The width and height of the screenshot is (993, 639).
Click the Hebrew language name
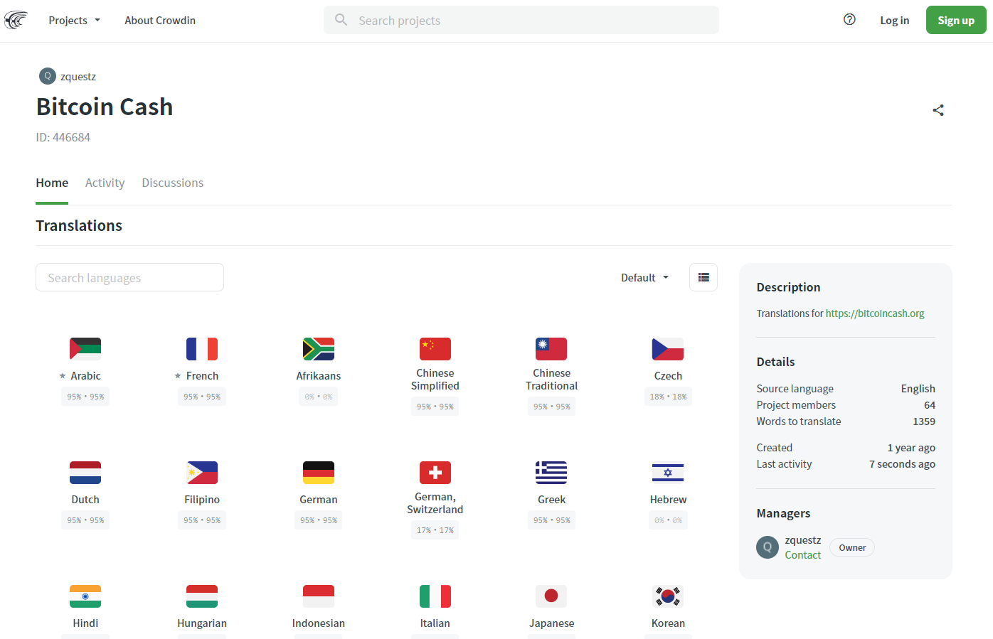tap(668, 500)
